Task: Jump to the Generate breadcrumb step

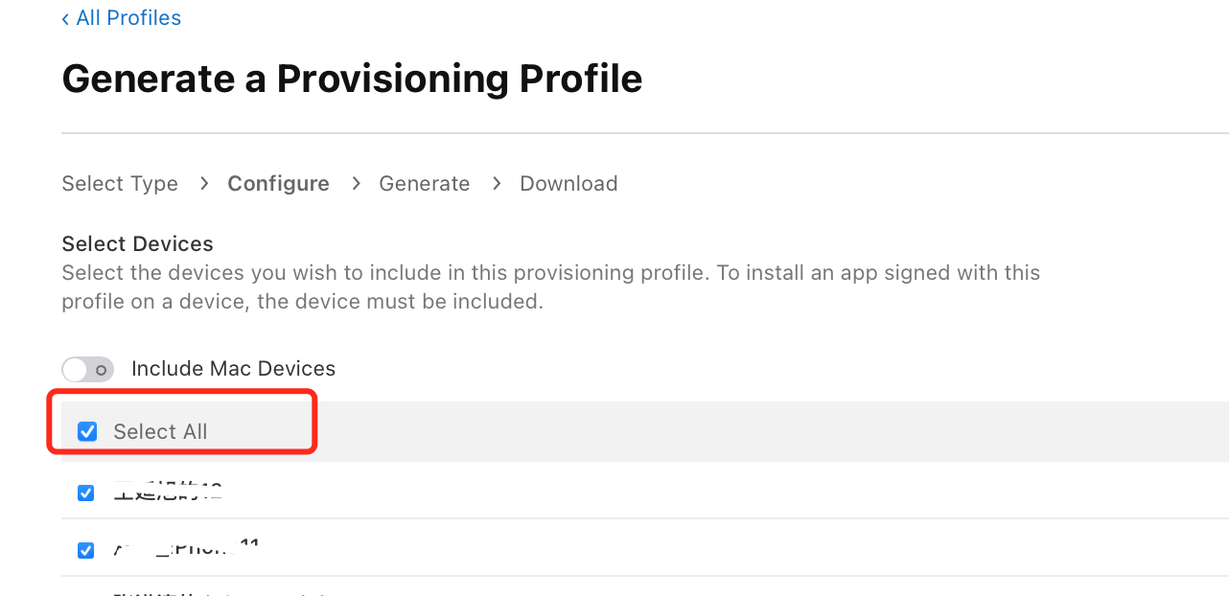Action: point(424,184)
